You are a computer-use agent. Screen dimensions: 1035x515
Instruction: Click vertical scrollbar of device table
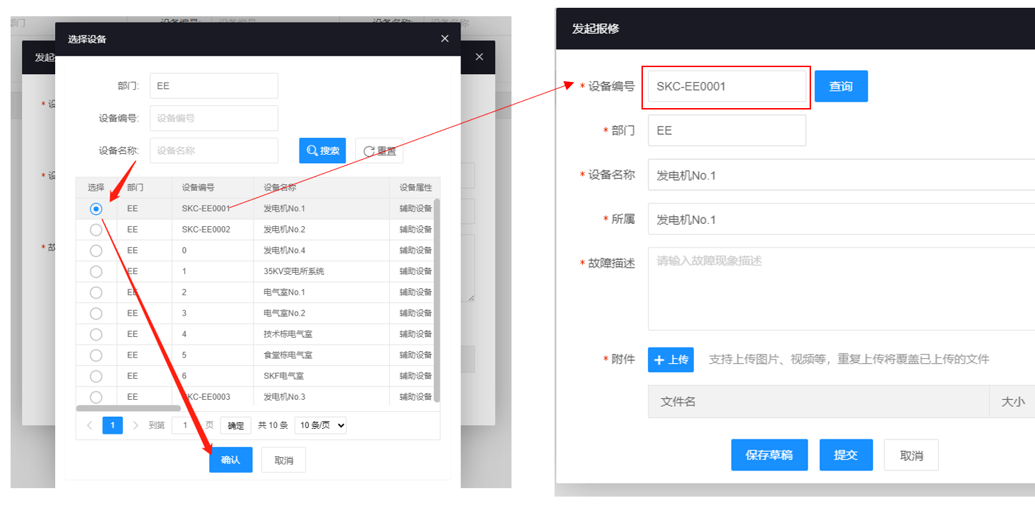[x=437, y=300]
